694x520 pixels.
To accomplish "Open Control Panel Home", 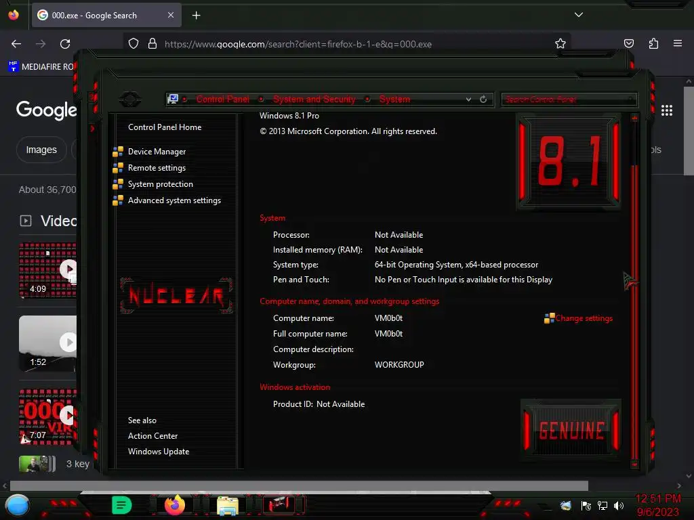I will (x=165, y=127).
